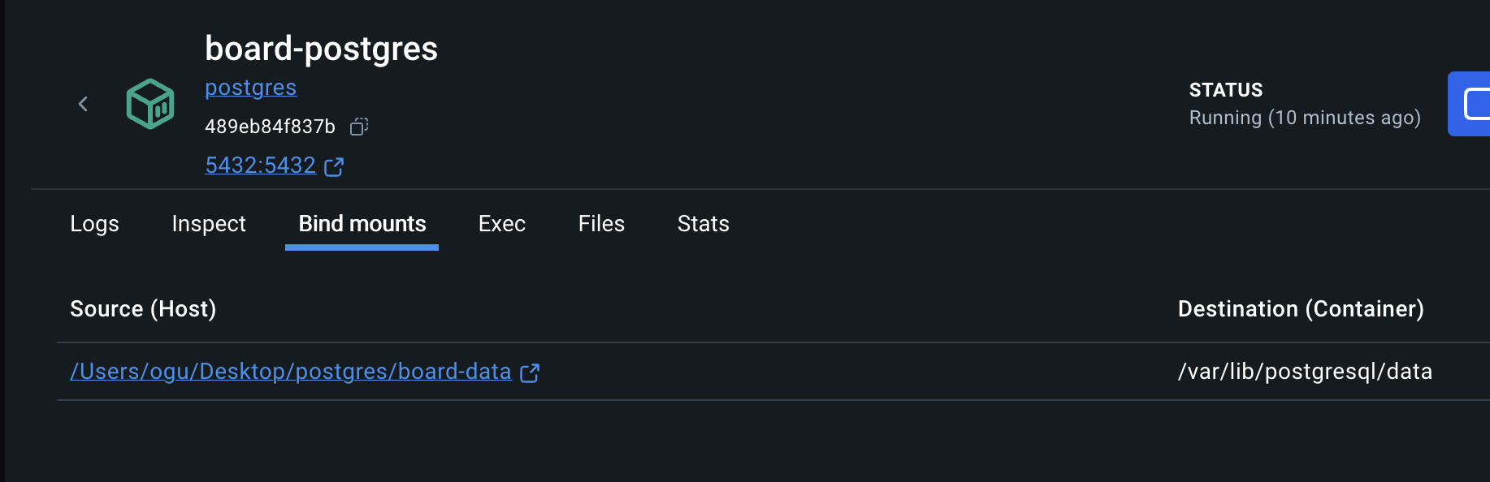Click external-link icon beside port 5432:5432

click(334, 167)
